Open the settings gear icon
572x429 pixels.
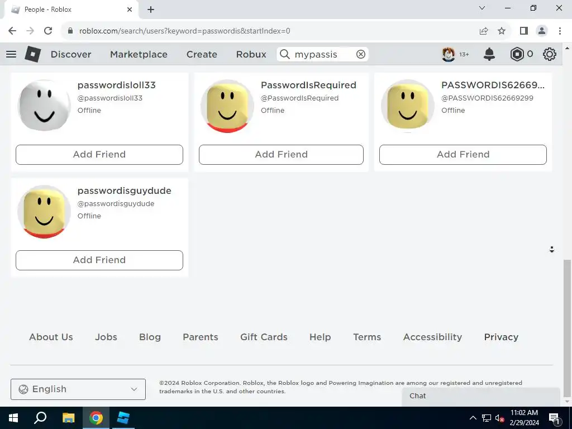550,54
